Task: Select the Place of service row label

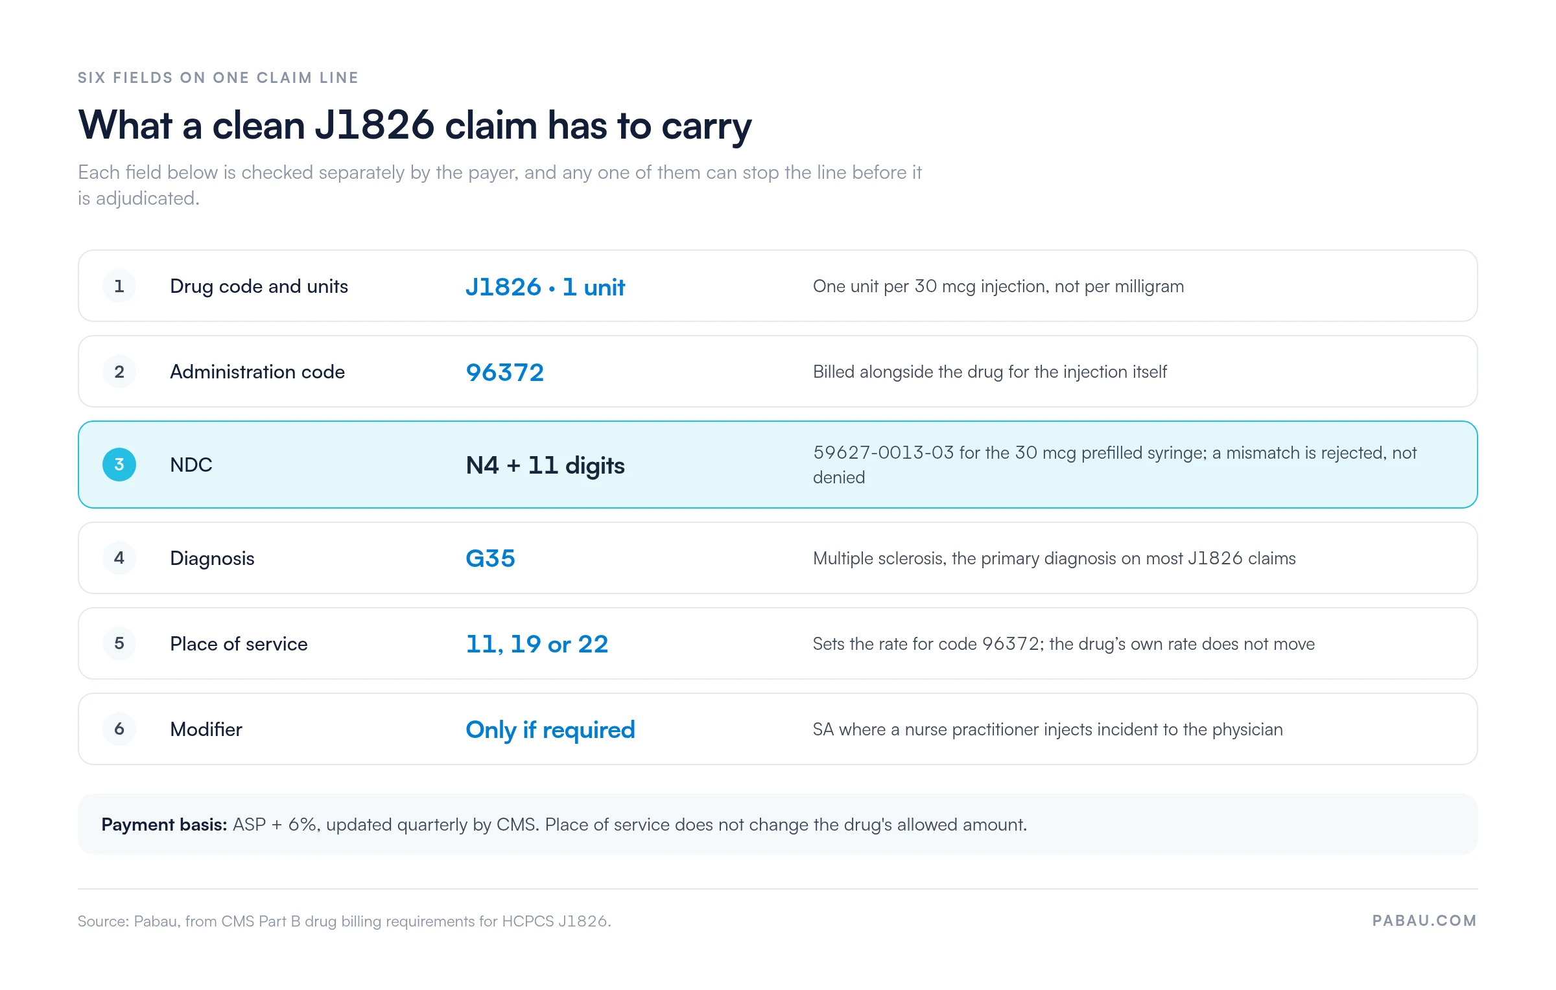Action: tap(239, 644)
